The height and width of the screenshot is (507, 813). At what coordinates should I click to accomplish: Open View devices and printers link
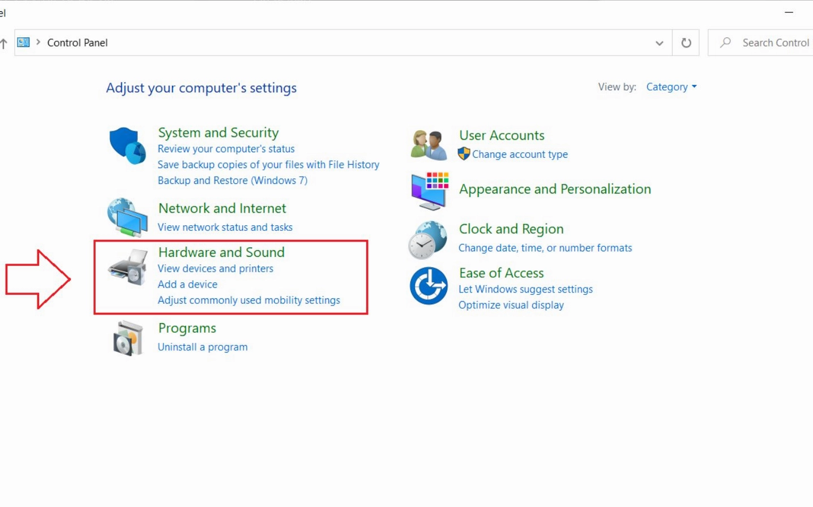pyautogui.click(x=215, y=269)
